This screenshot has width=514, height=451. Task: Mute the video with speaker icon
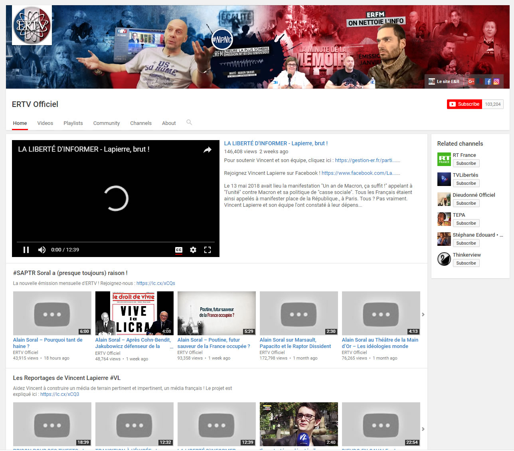42,250
